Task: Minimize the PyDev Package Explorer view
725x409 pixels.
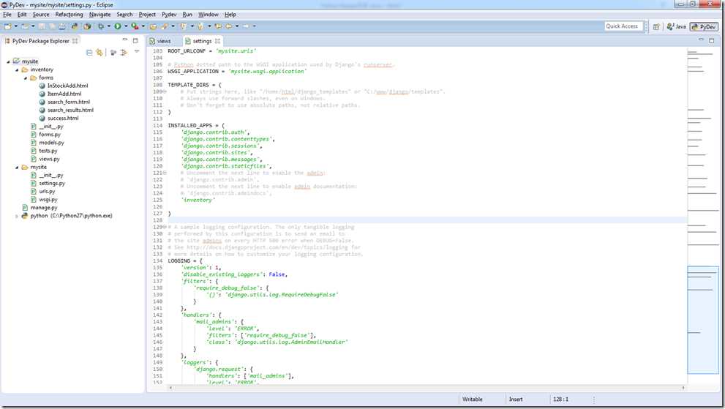Action: (125, 40)
